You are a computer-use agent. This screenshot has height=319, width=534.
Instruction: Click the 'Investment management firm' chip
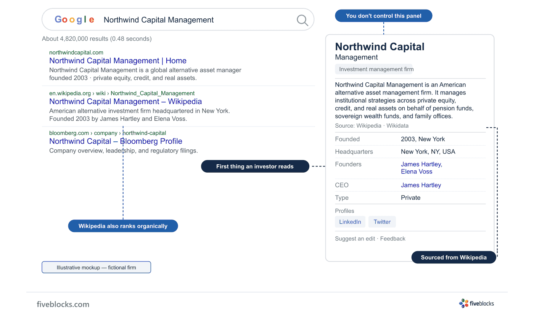374,69
